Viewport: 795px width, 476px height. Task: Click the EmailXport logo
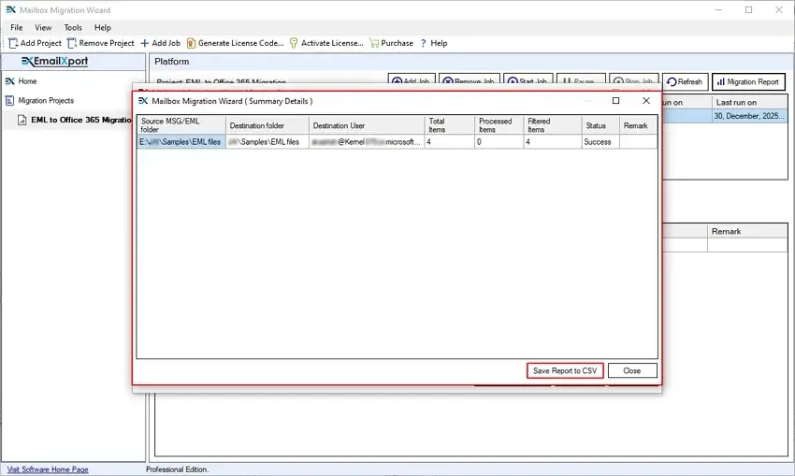[55, 62]
